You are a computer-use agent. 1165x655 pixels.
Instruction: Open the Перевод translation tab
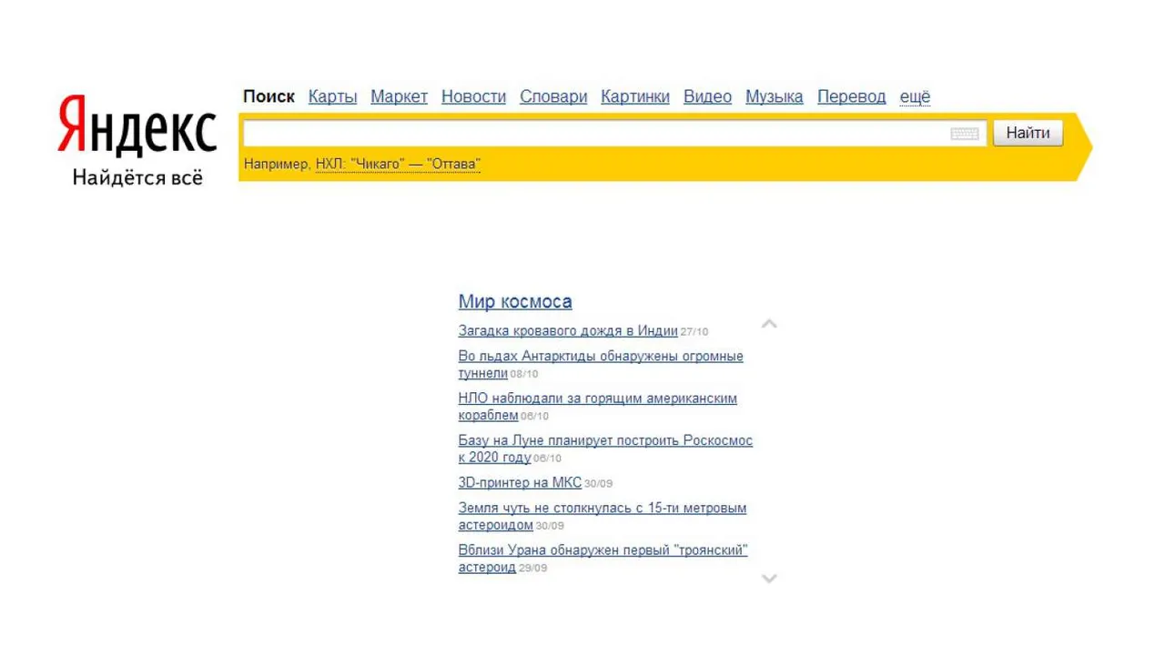(x=851, y=96)
